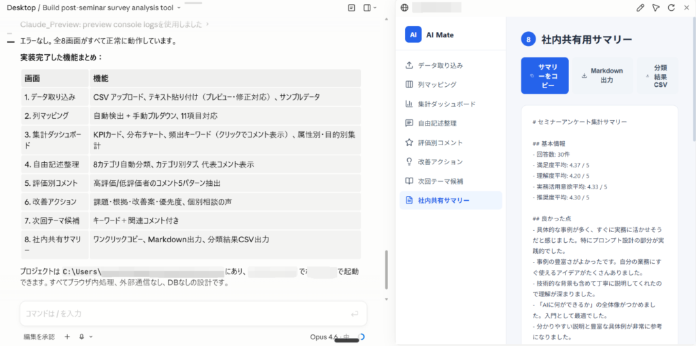This screenshot has width=696, height=346.
Task: Click the globe icon in preview bar
Action: tap(404, 7)
